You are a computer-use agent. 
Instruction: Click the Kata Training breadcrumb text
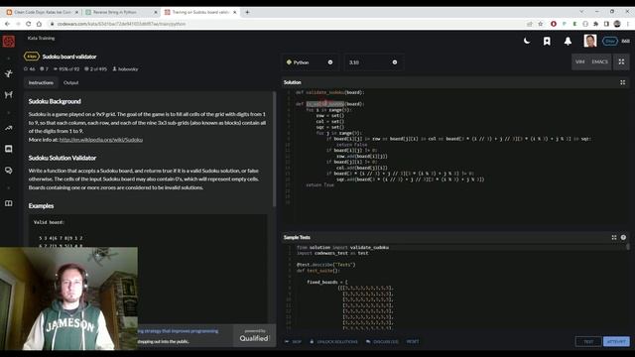click(41, 38)
